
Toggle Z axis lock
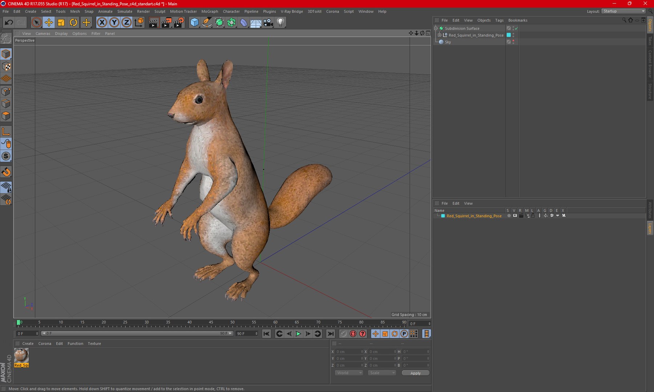click(x=126, y=23)
